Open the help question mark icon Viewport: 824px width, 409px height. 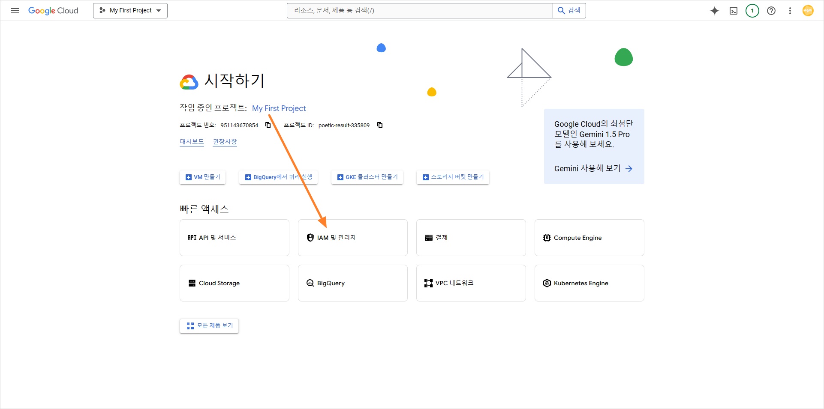tap(771, 11)
